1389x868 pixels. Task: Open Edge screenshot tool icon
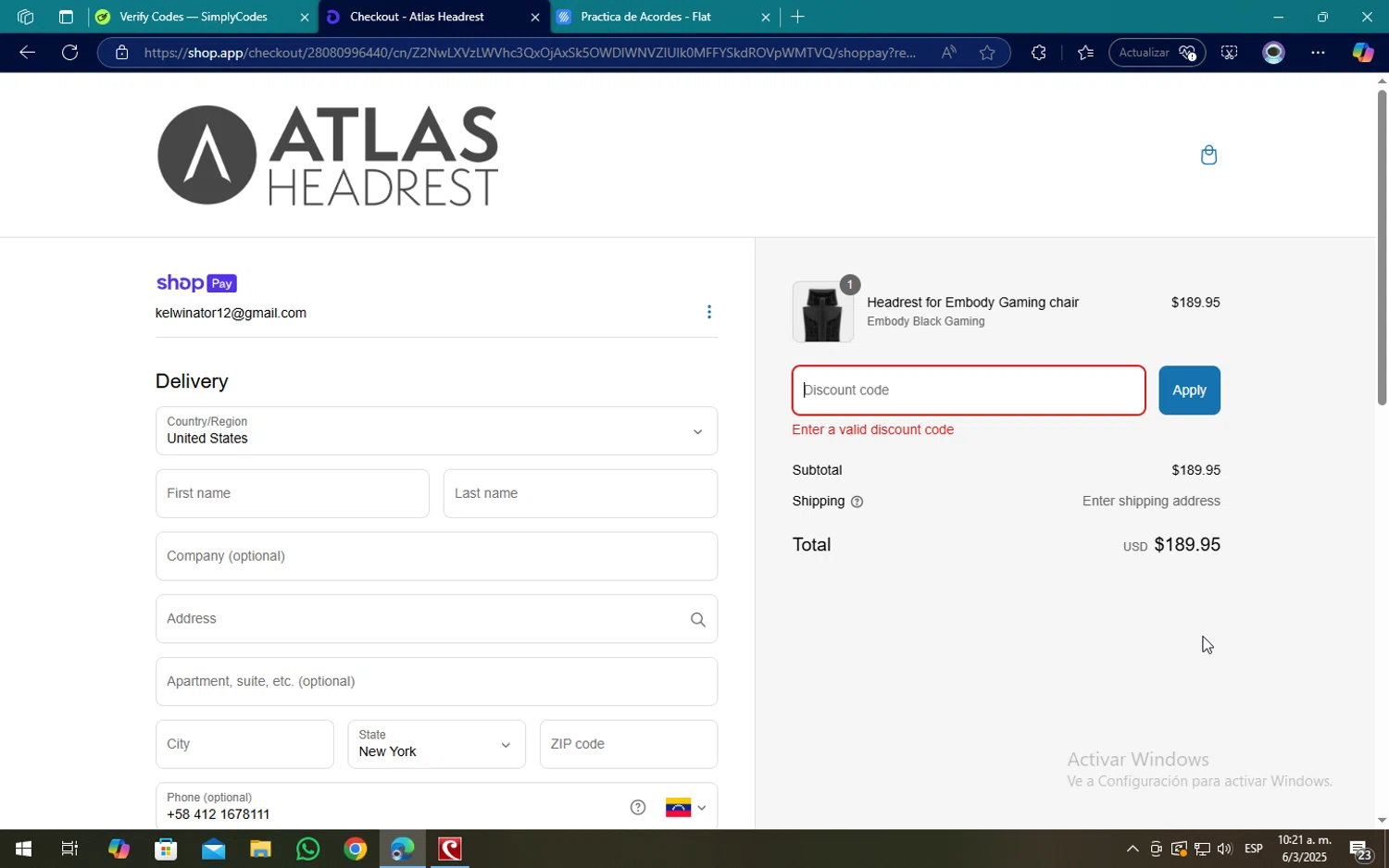click(1229, 53)
